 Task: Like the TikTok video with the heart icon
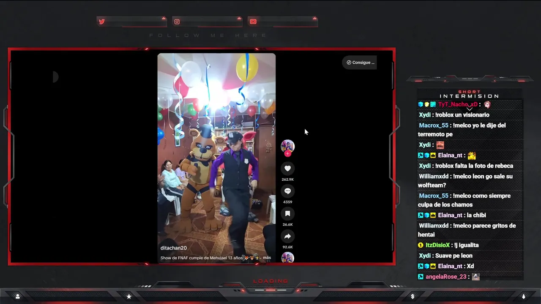(287, 168)
